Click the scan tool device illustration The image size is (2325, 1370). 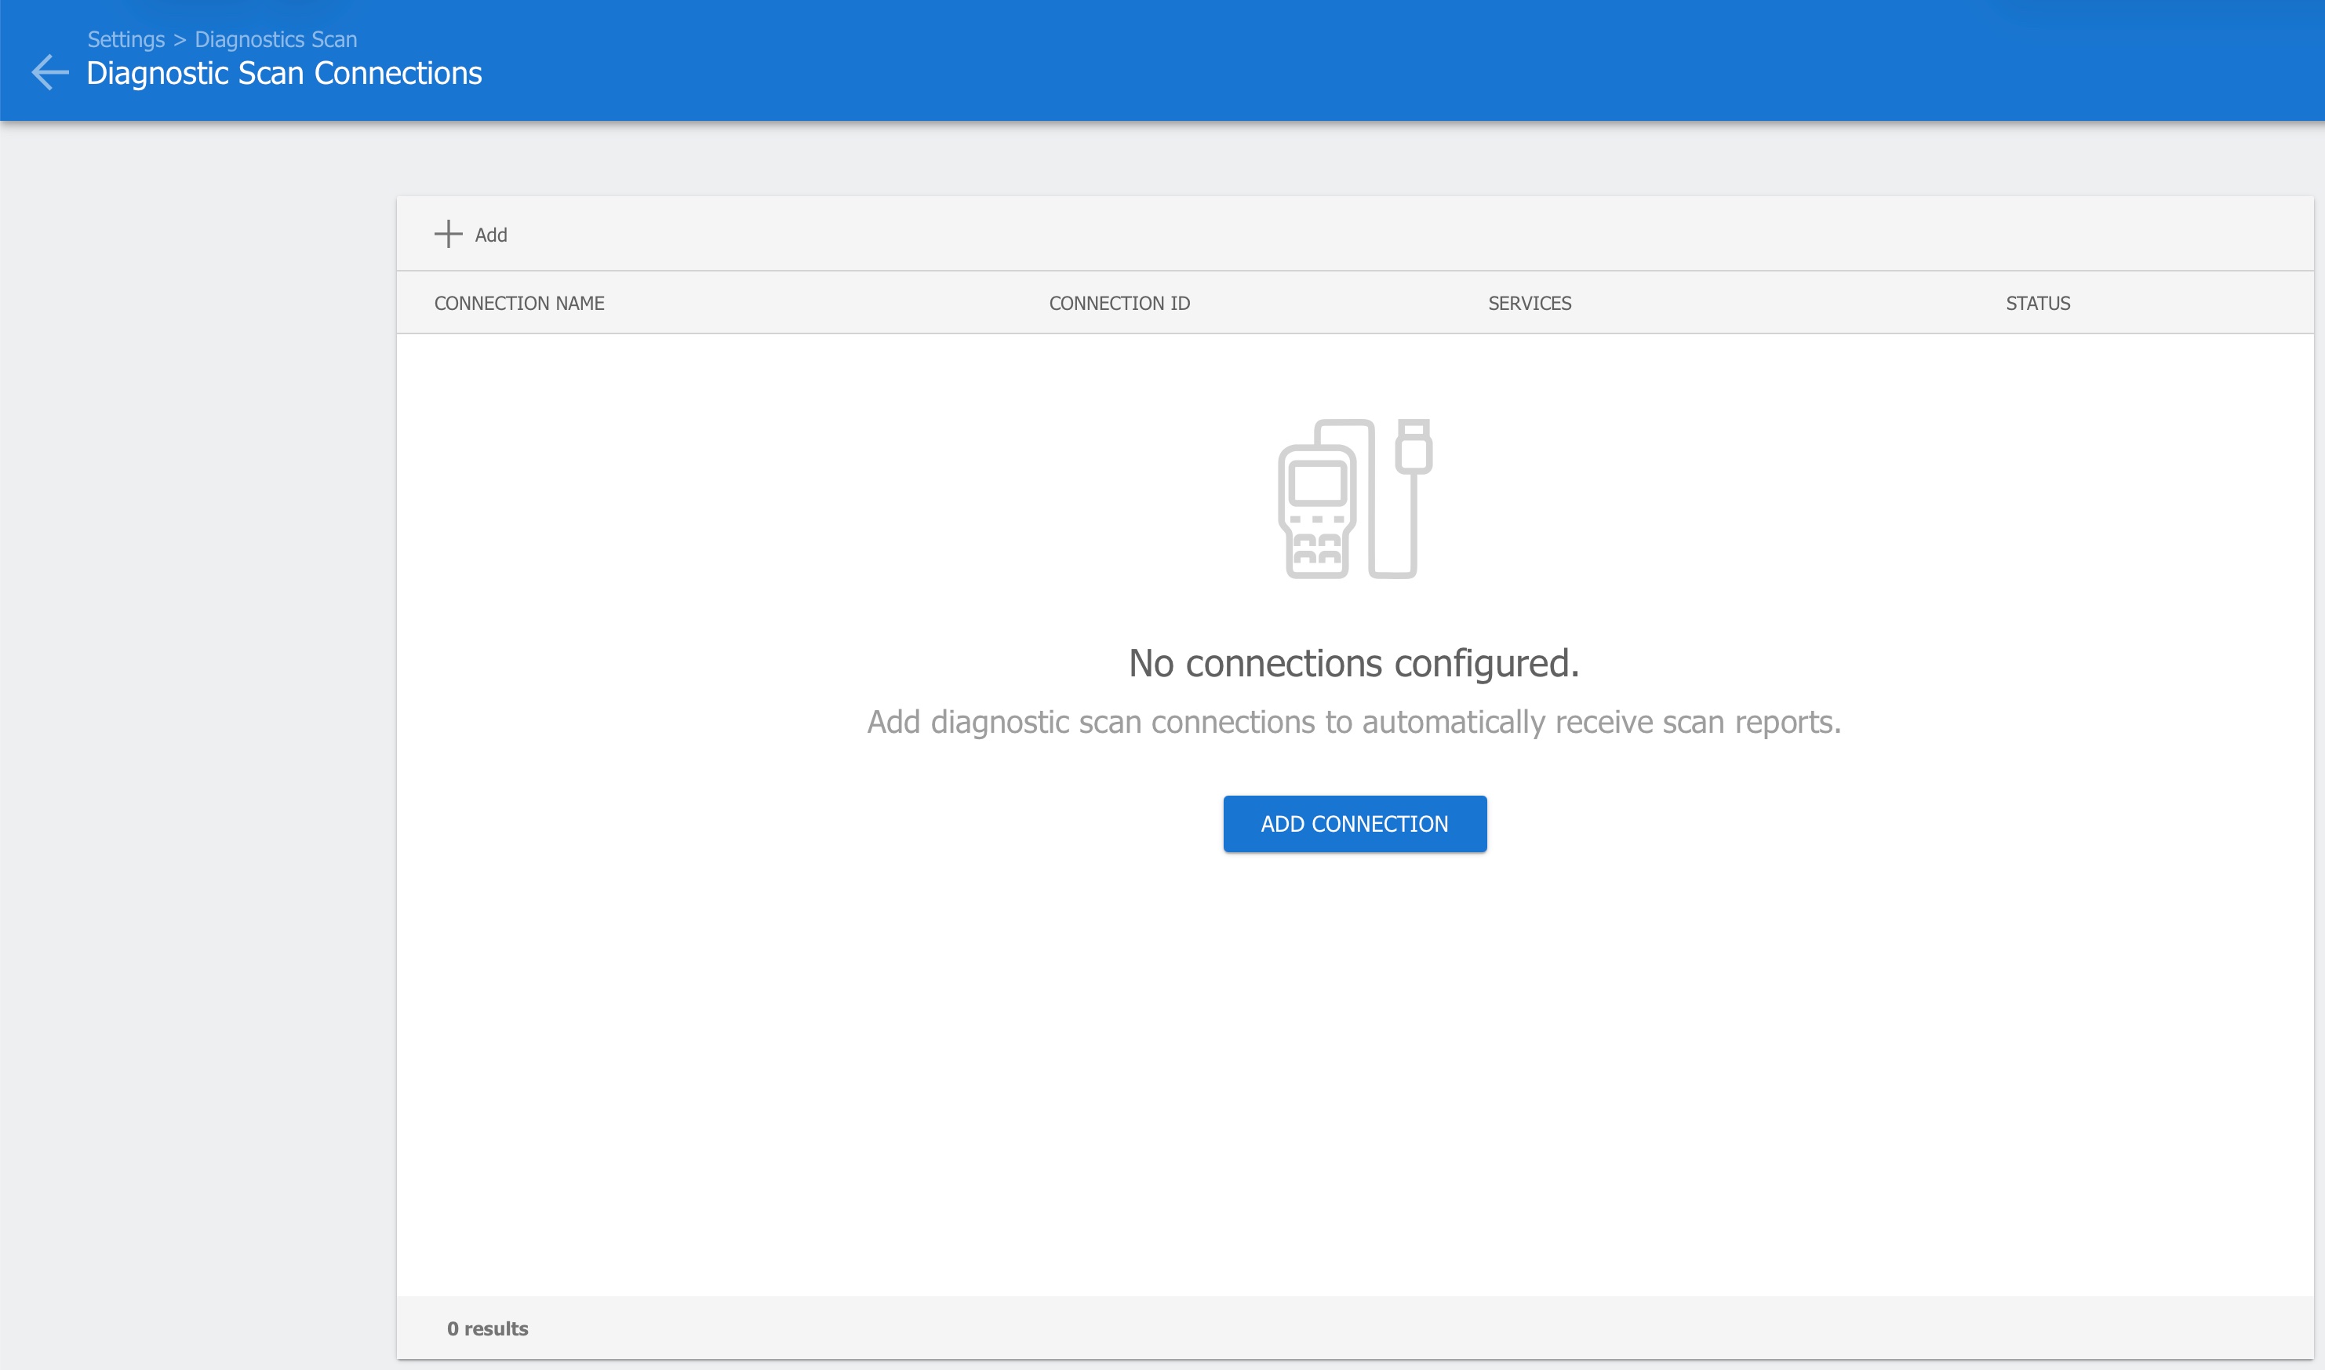click(x=1355, y=498)
